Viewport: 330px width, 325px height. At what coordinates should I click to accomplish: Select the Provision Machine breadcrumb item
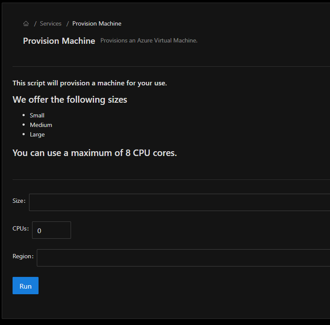coord(97,24)
